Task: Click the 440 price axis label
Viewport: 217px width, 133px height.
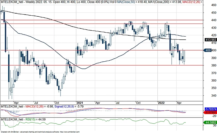Action: [214, 20]
